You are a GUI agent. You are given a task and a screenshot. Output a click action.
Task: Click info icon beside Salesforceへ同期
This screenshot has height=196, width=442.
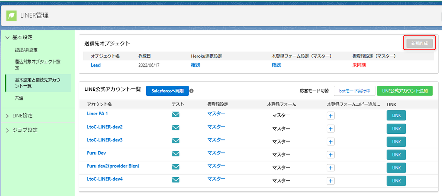[191, 91]
